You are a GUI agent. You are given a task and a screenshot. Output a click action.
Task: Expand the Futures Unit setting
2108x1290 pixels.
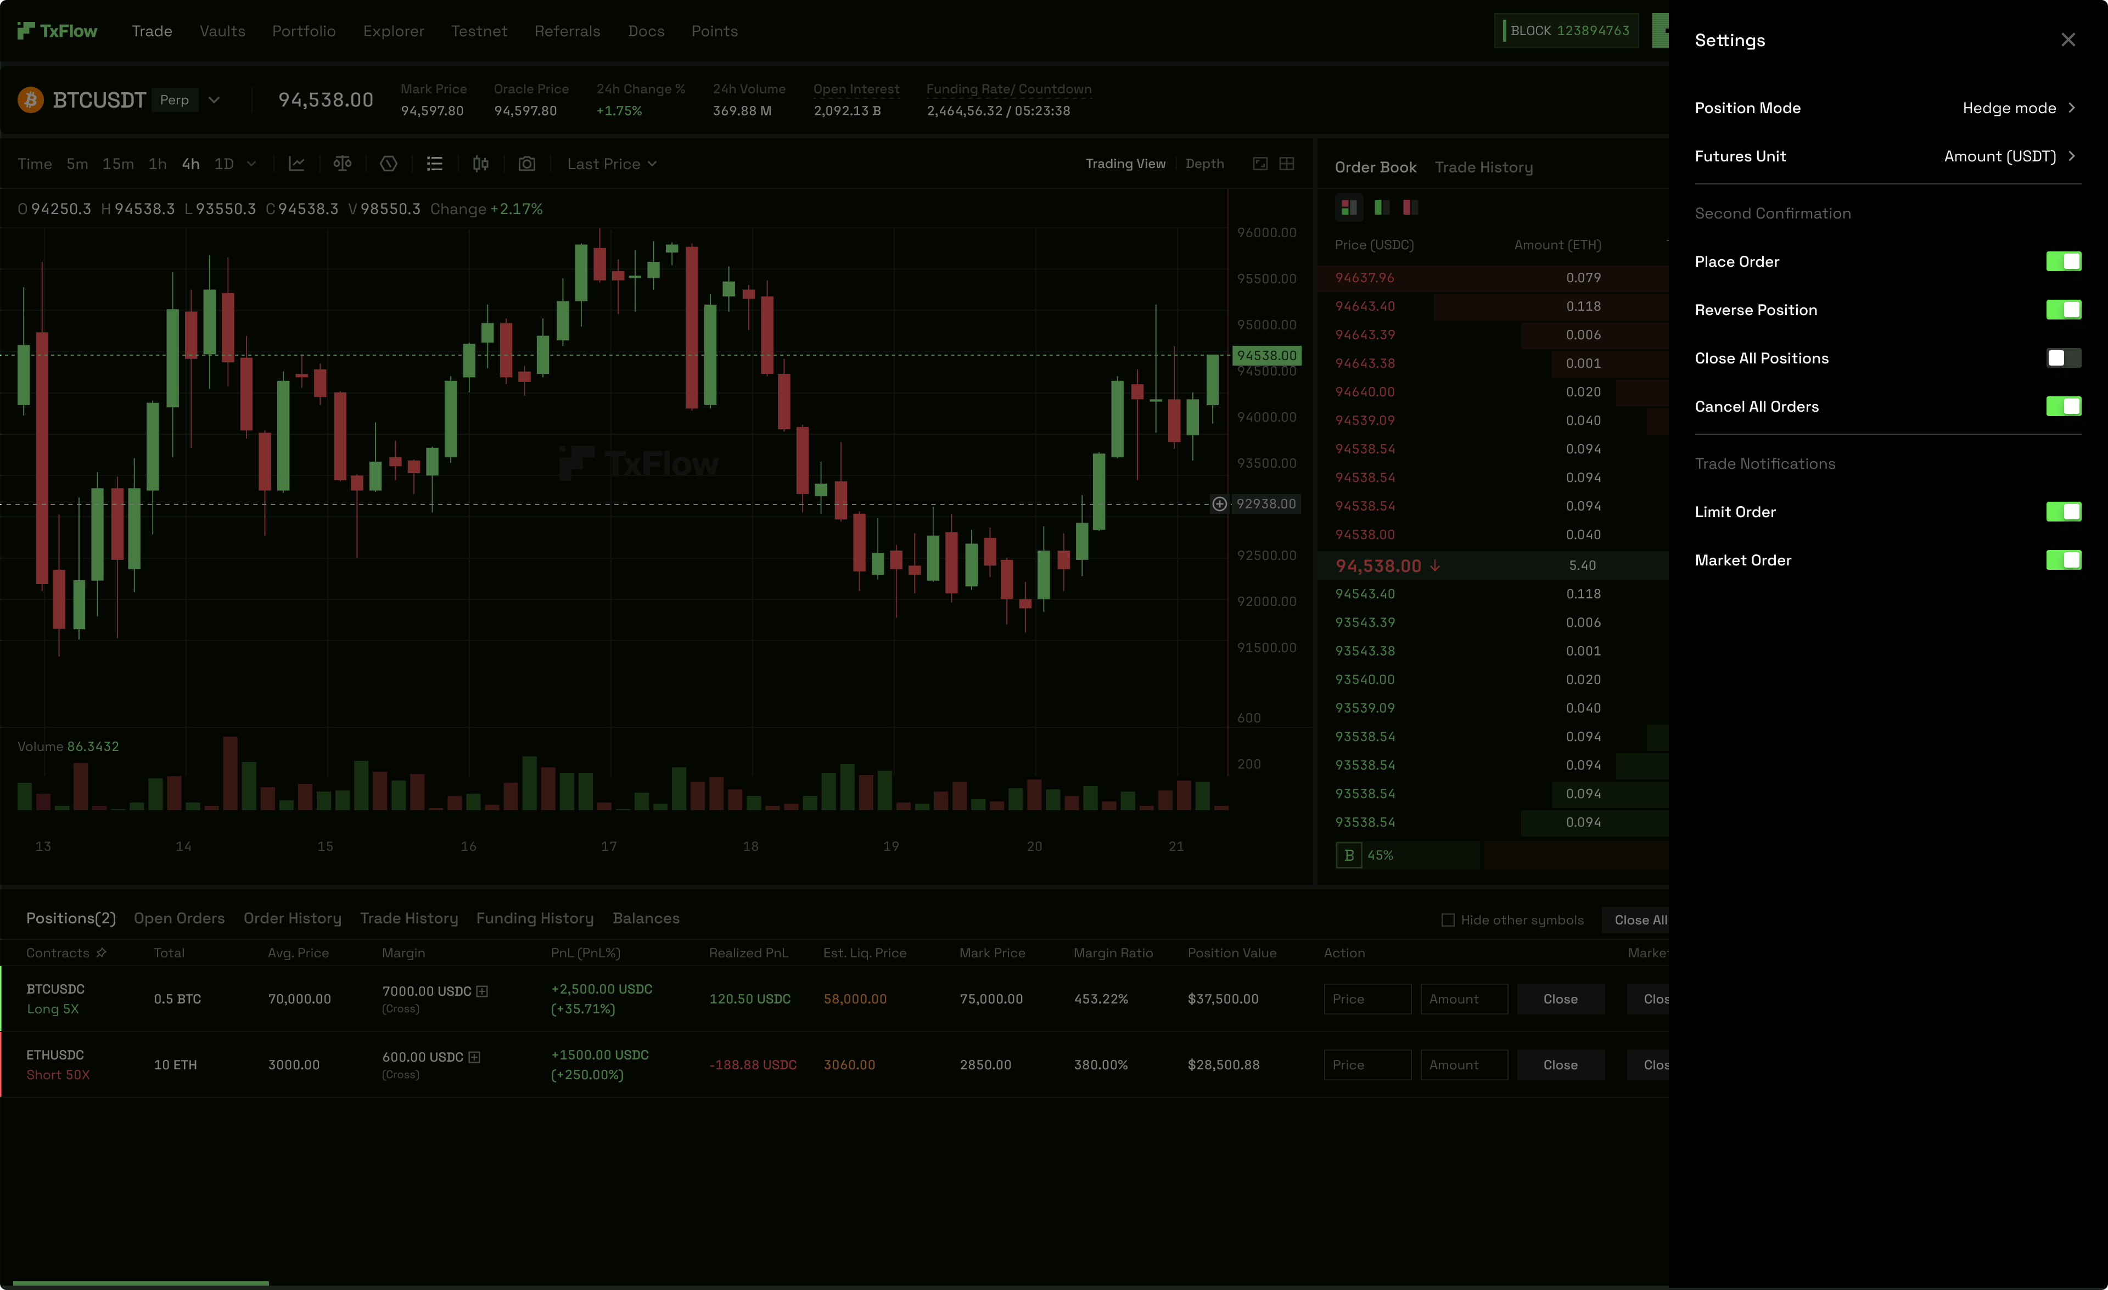(x=2010, y=156)
